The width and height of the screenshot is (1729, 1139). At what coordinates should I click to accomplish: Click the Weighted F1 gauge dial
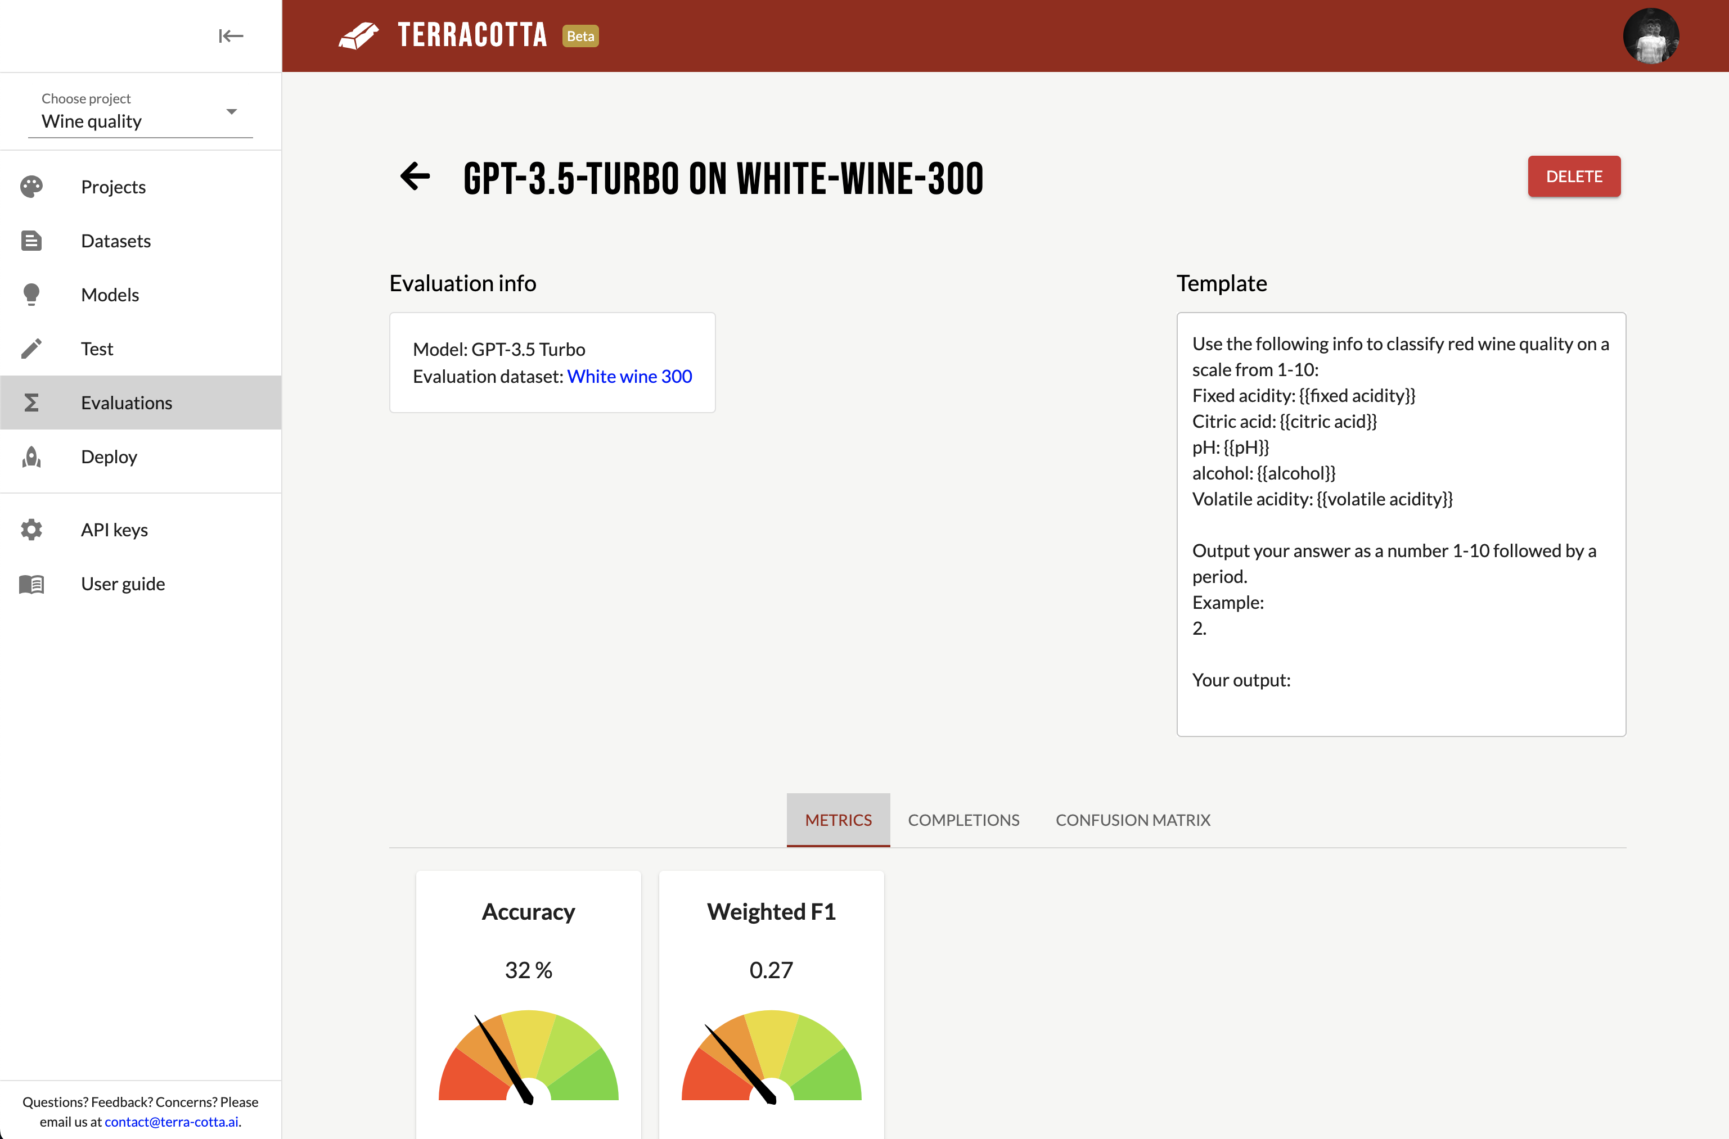tap(771, 1056)
